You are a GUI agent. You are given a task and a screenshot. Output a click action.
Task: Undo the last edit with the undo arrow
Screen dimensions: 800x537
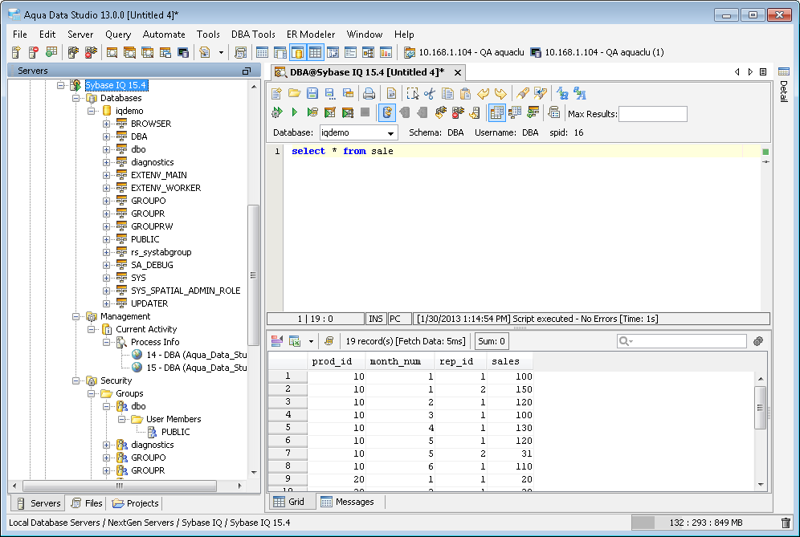[x=484, y=93]
